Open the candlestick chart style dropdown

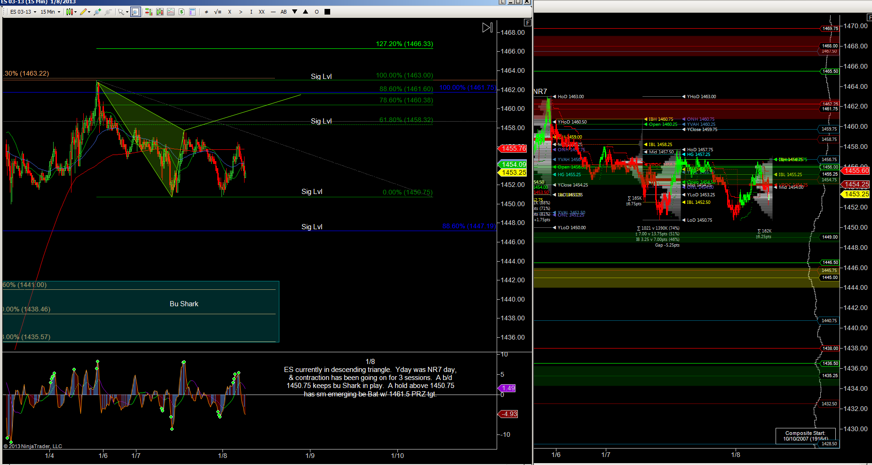[x=71, y=12]
